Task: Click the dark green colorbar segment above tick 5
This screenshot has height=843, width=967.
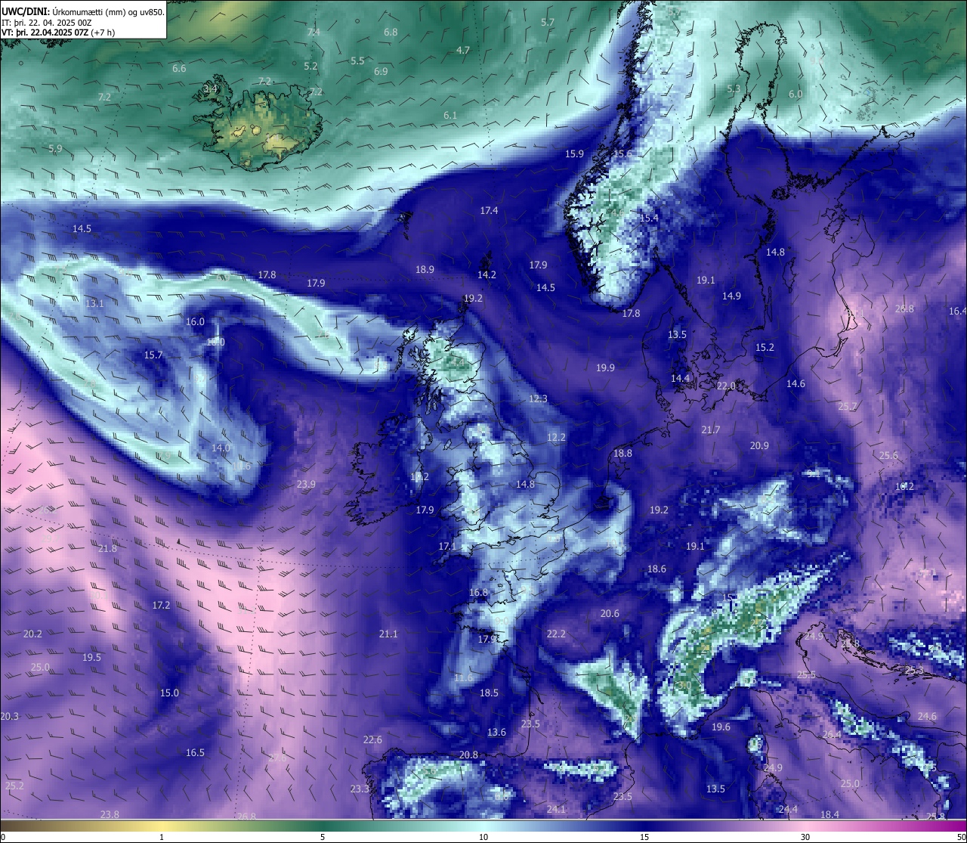Action: coord(323,825)
